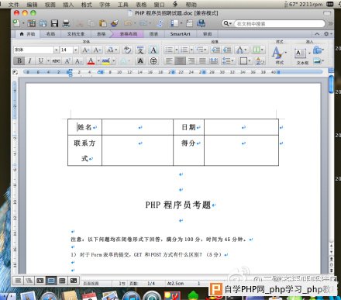This screenshot has width=341, height=300.
Task: Click the Text Box insert icon
Action: 300,53
